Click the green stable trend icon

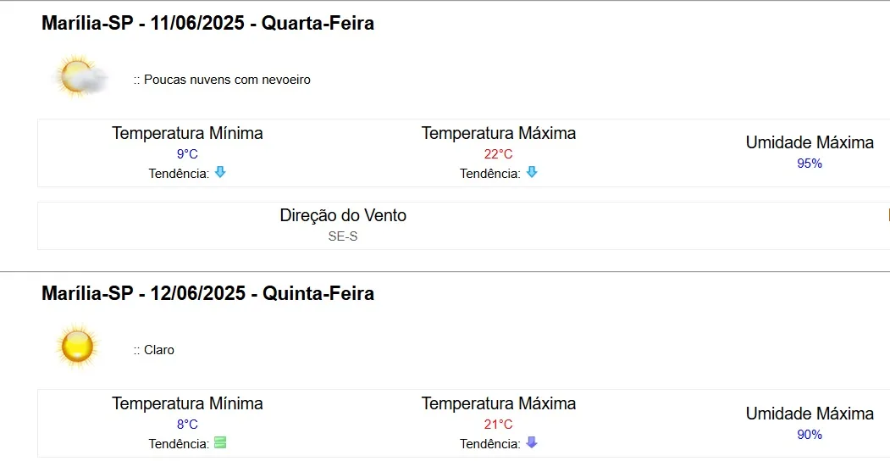tap(220, 443)
